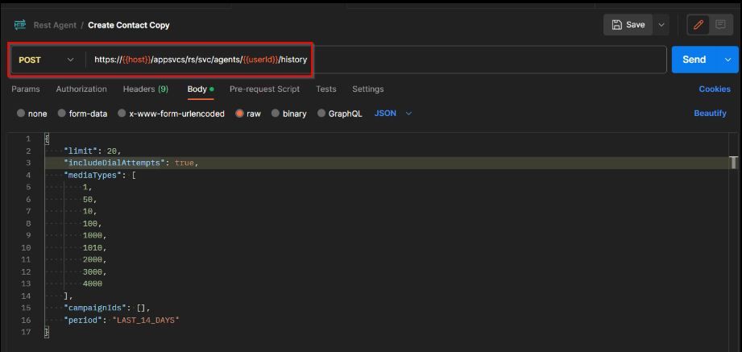The height and width of the screenshot is (352, 742).
Task: Click the value 3000 on line 12
Action: [x=93, y=271]
